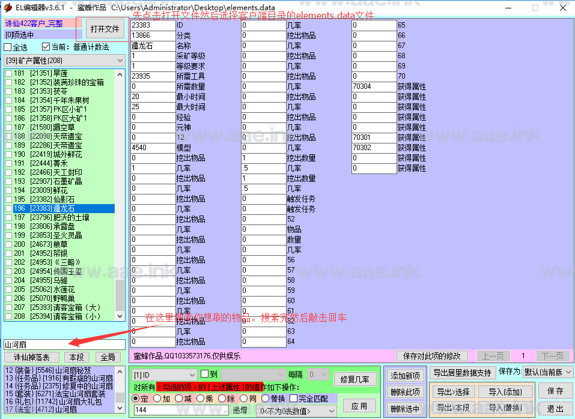Select search result 16 山河扇大礼包
Viewport: 575px width, 419px height.
[x=59, y=402]
